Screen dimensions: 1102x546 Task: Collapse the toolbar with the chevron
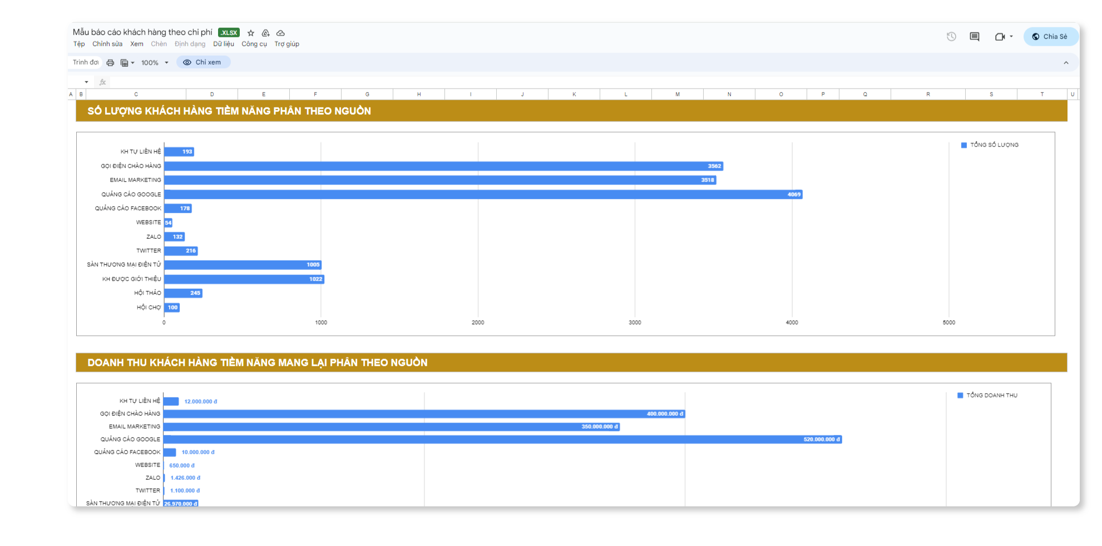[1066, 63]
